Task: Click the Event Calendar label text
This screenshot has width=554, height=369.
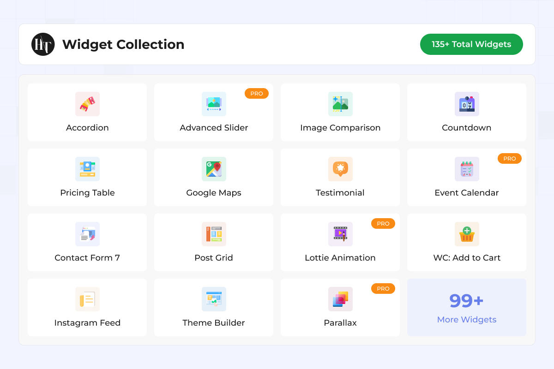Action: 467,193
